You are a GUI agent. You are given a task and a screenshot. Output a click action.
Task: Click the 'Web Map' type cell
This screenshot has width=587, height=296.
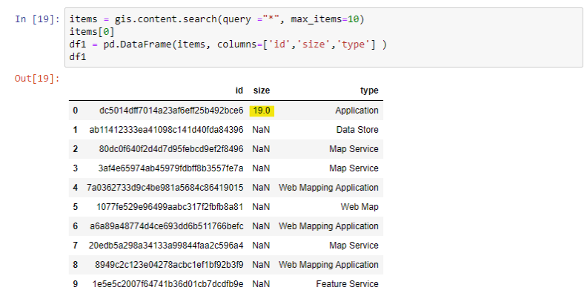tap(359, 207)
